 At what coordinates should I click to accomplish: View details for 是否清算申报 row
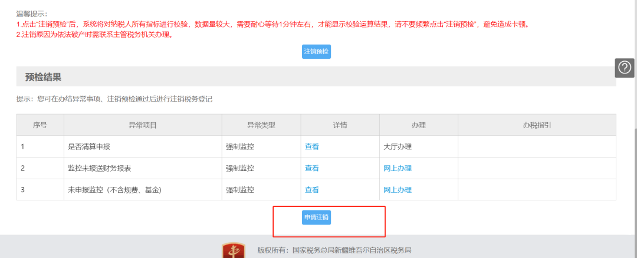point(311,146)
